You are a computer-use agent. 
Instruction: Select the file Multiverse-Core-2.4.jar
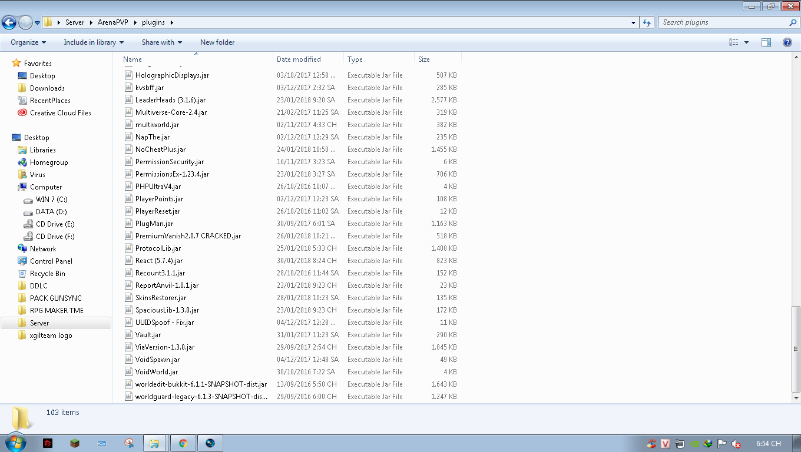pyautogui.click(x=171, y=112)
